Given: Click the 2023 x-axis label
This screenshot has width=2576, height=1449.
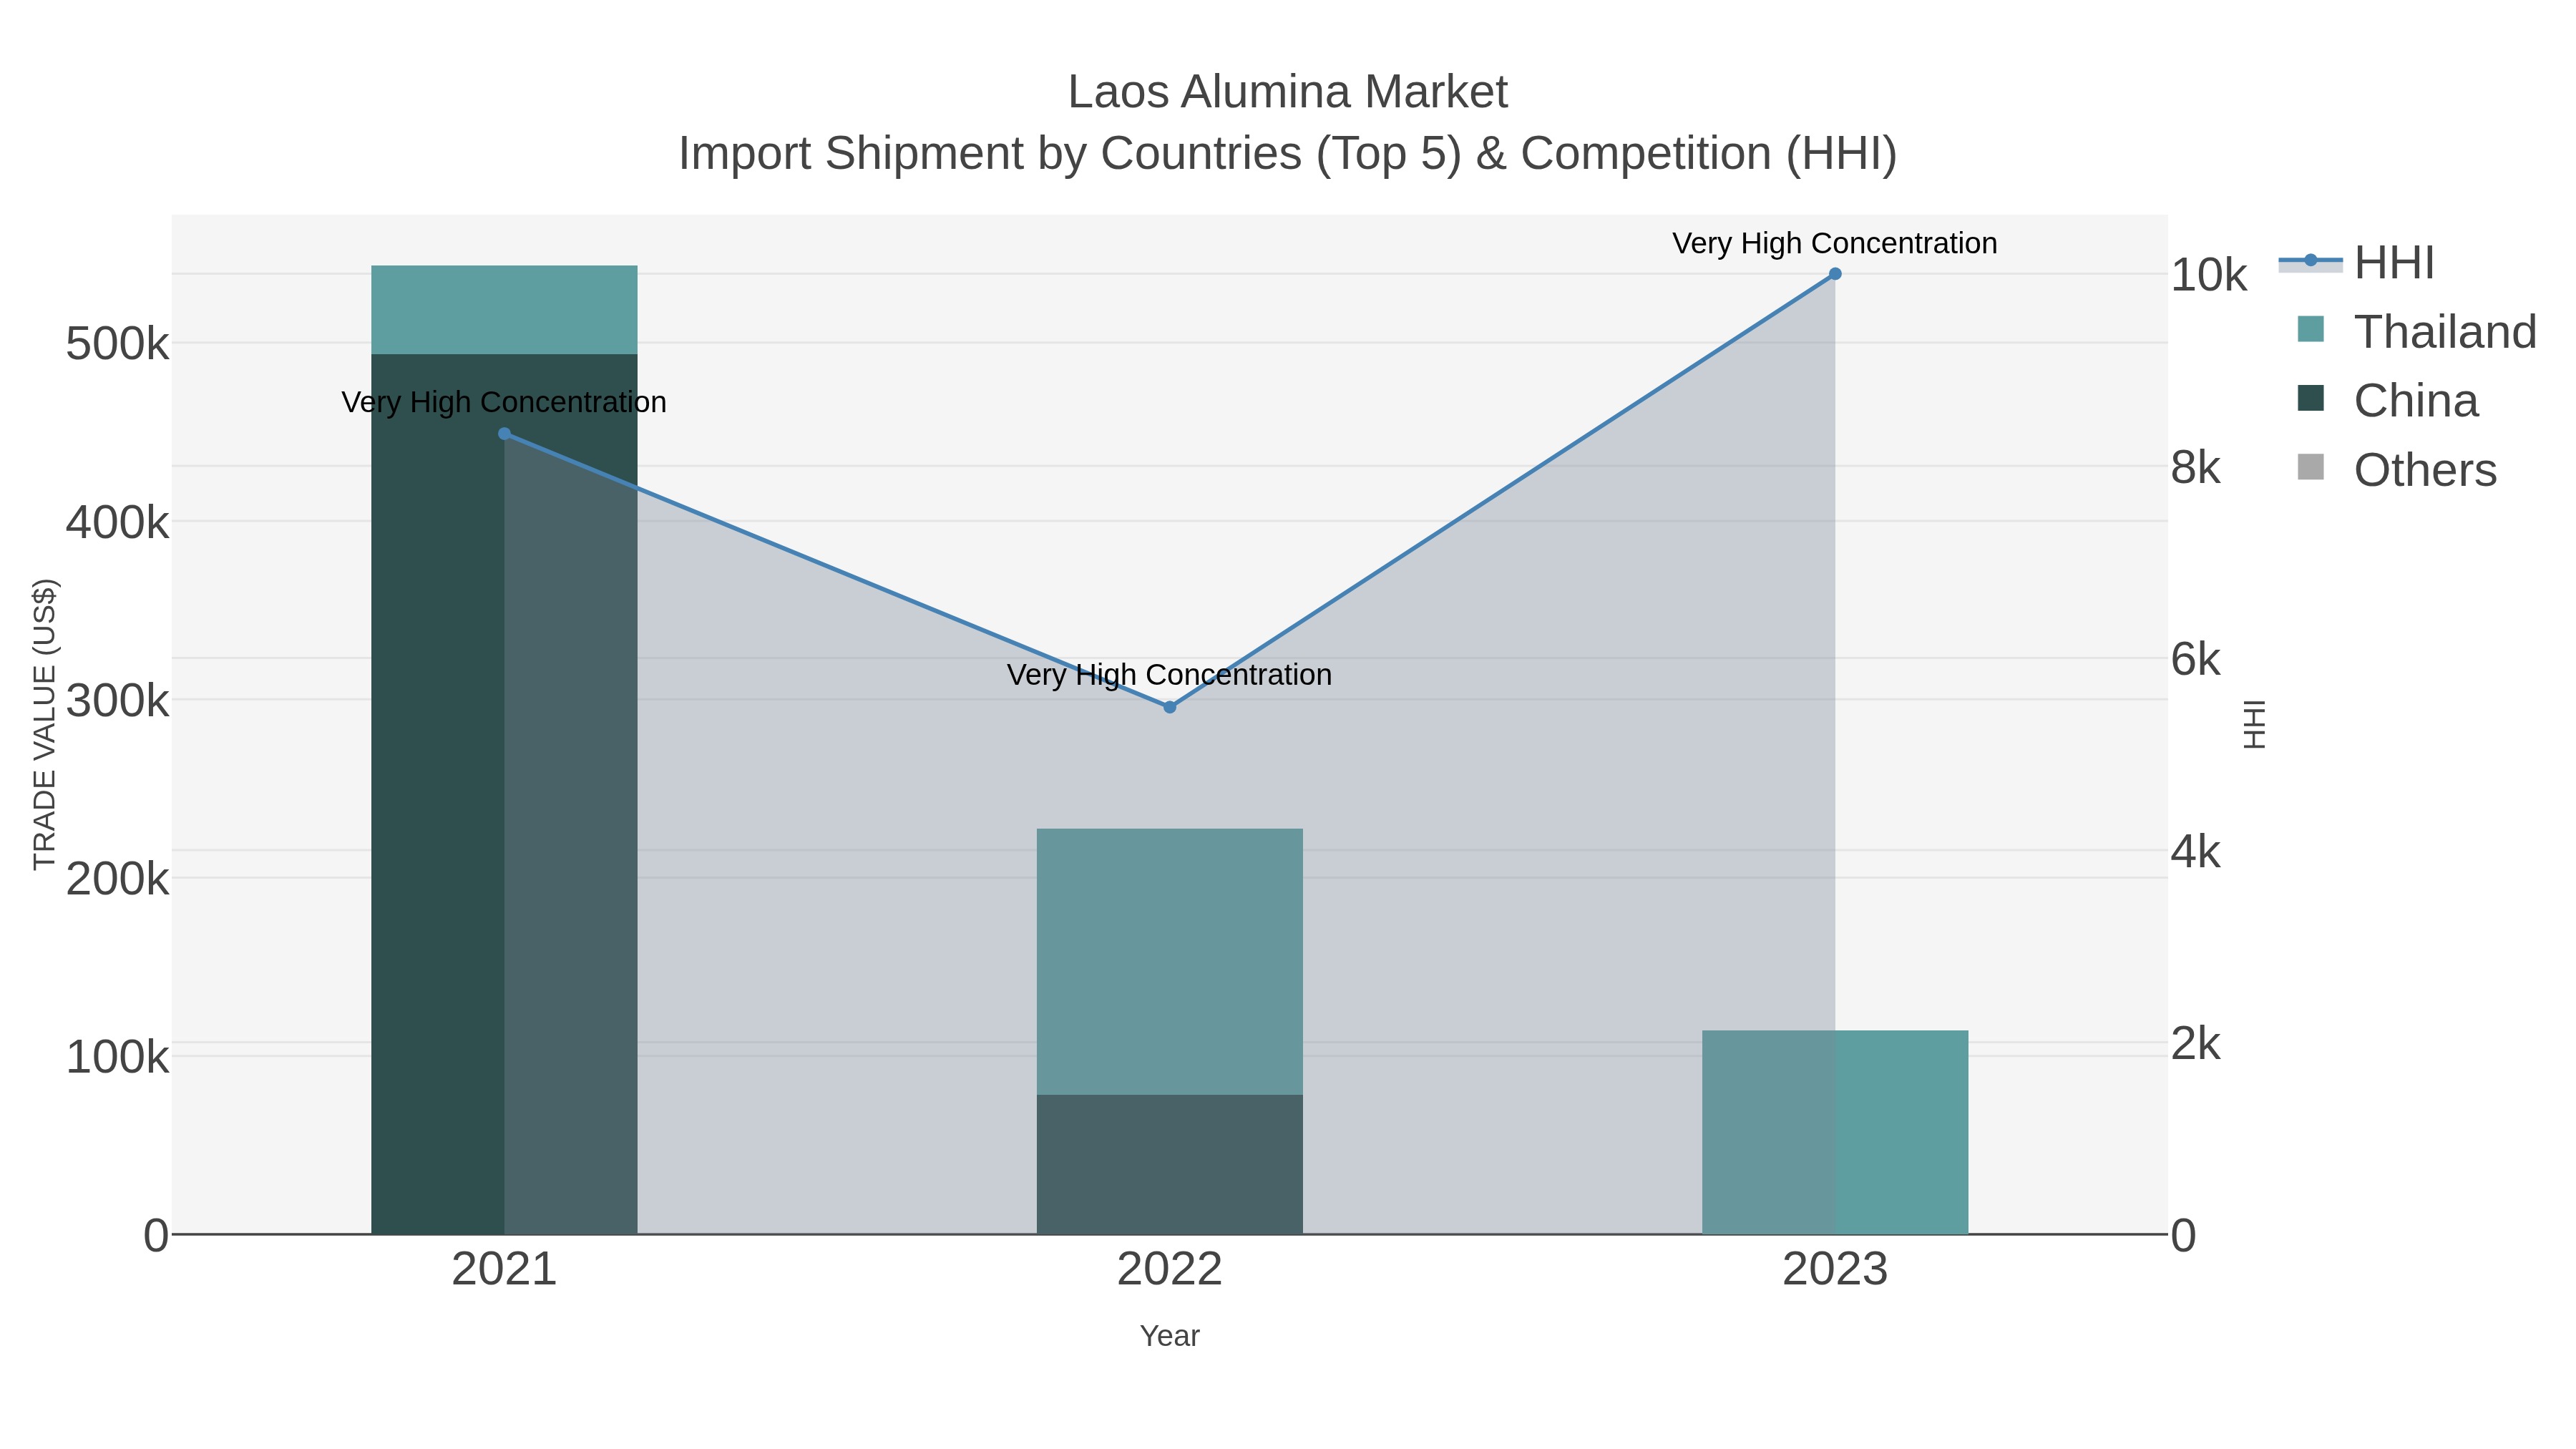Looking at the screenshot, I should click(x=1835, y=1270).
